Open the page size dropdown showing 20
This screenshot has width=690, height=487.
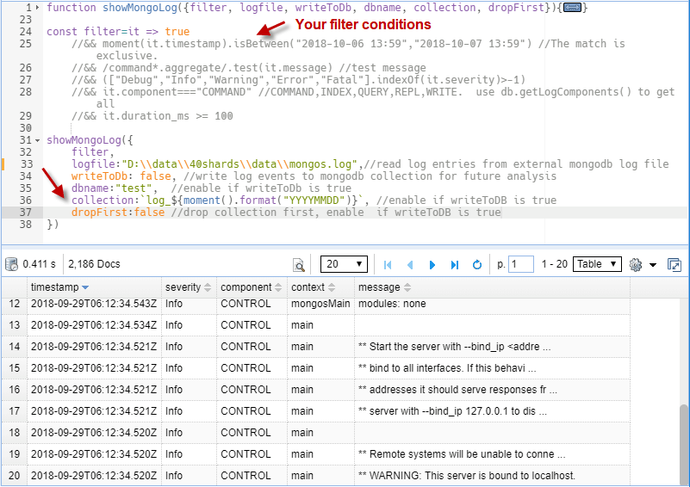[x=344, y=264]
